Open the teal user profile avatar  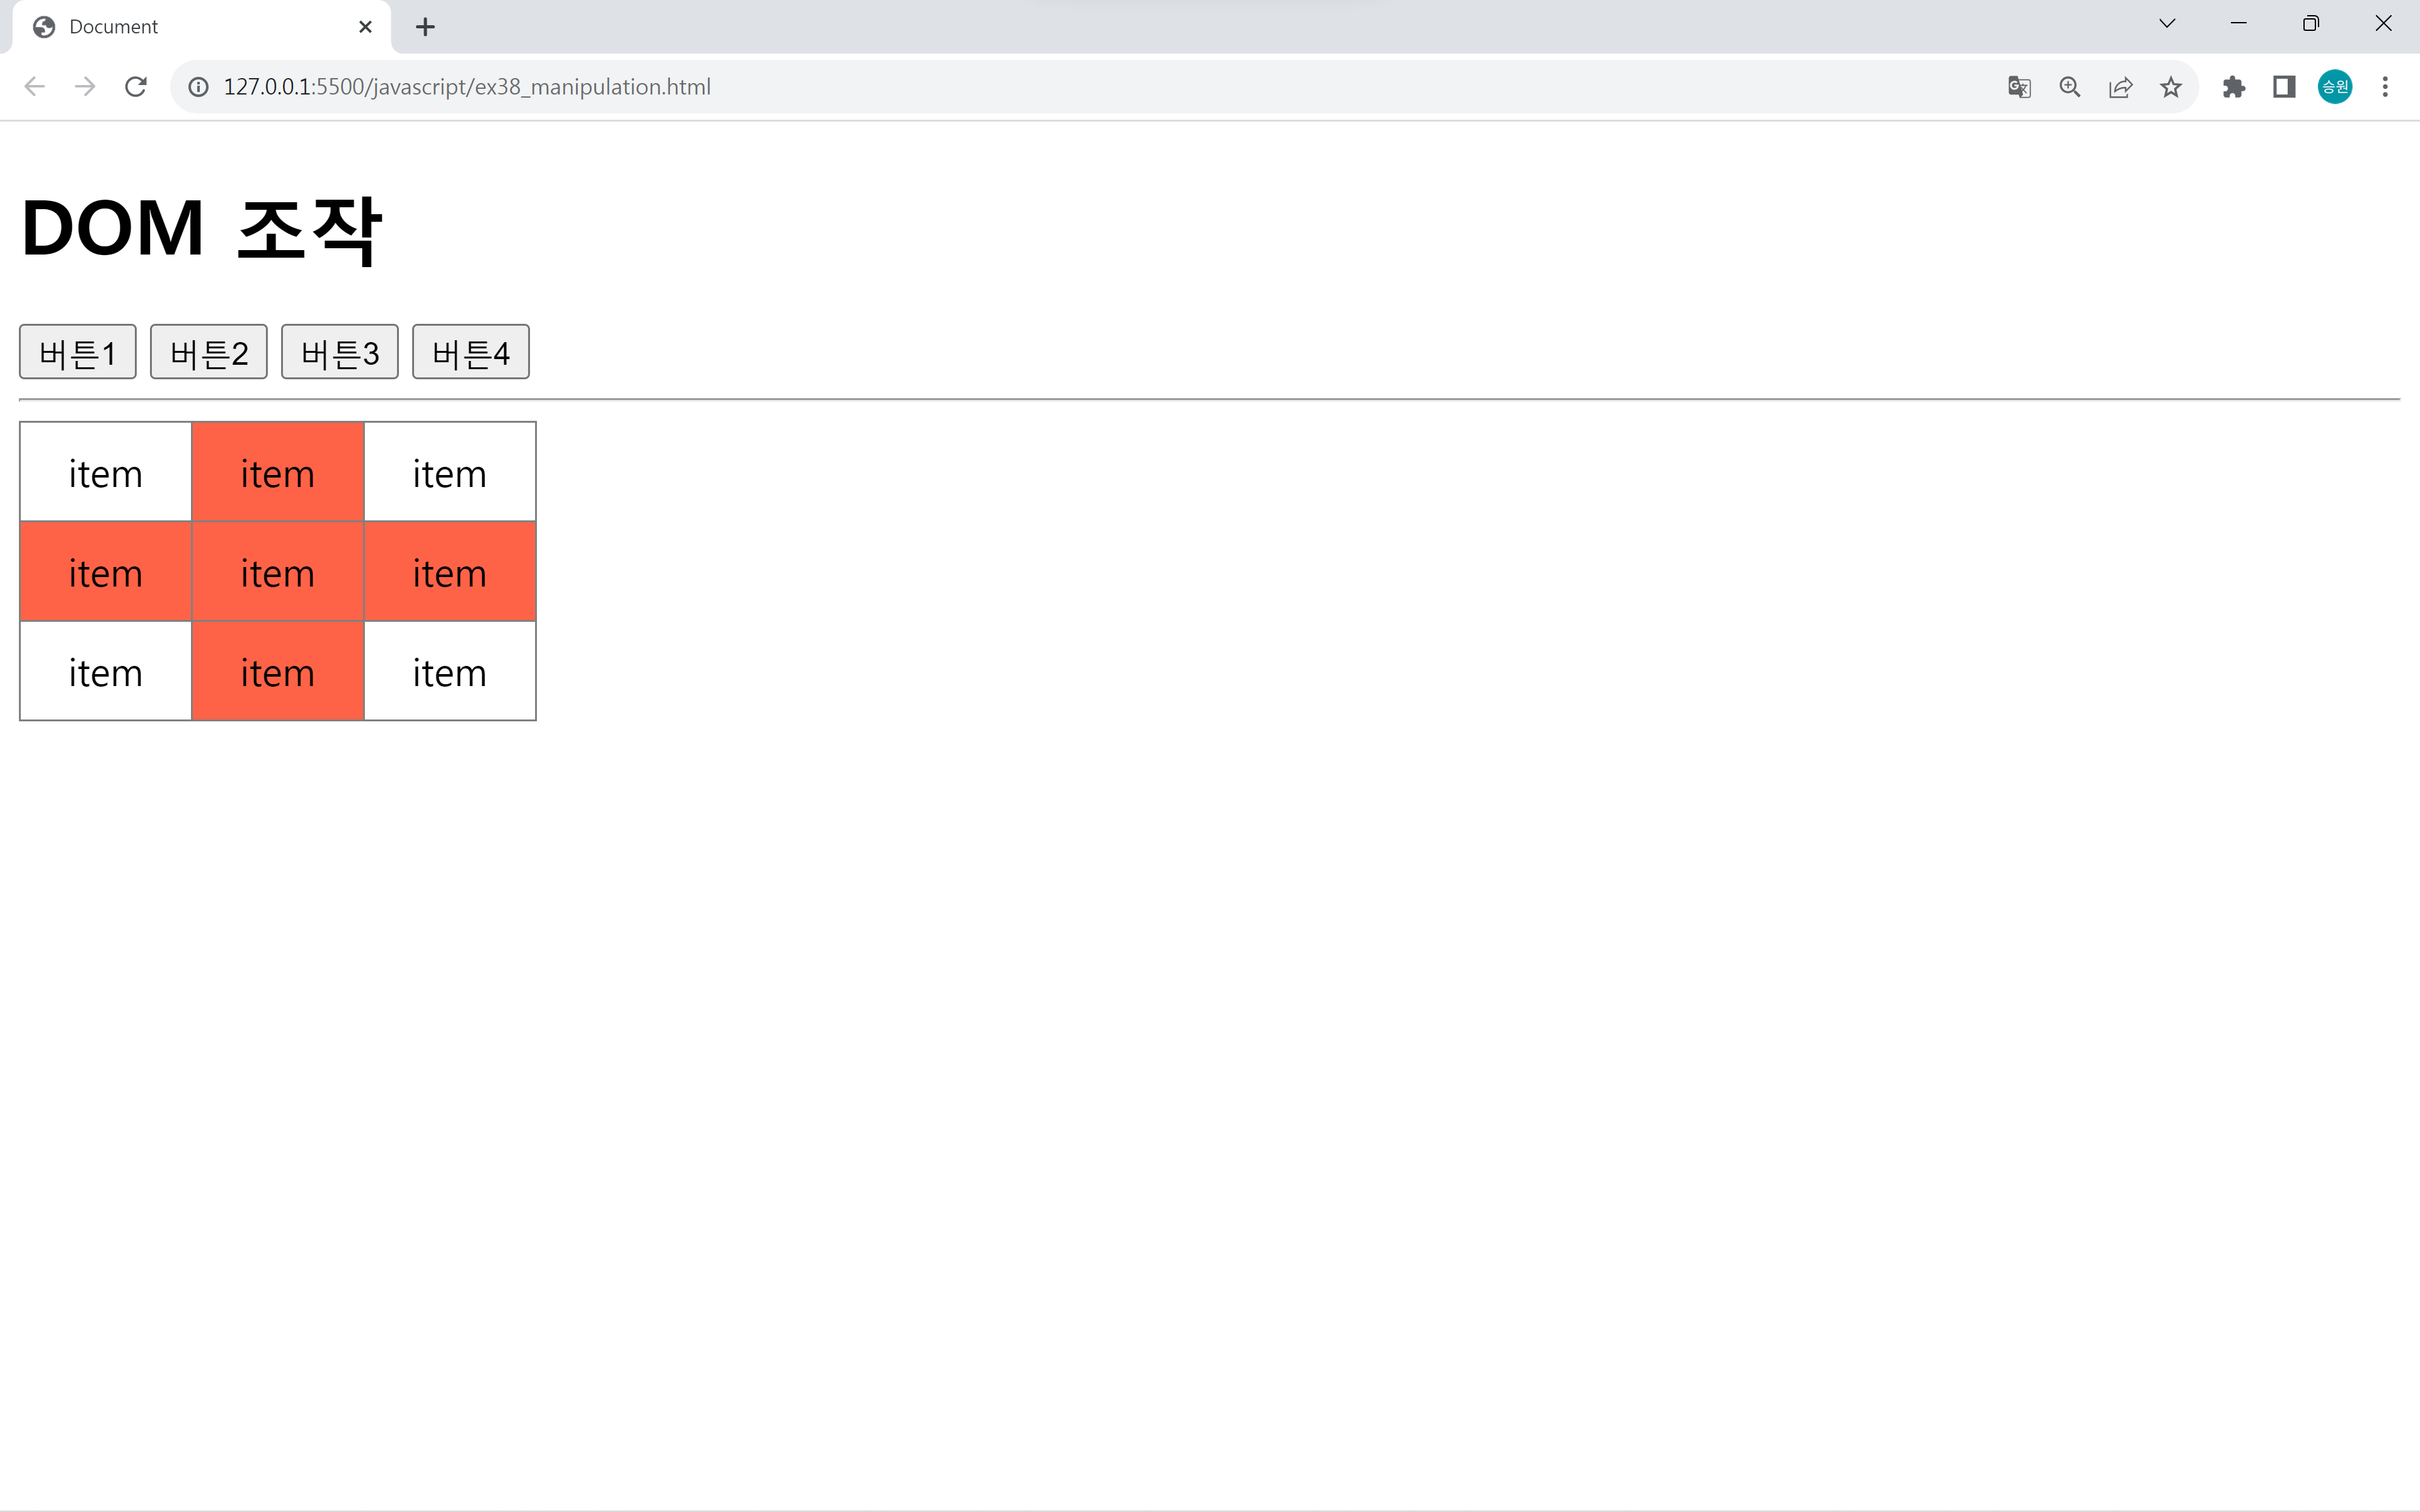2335,87
